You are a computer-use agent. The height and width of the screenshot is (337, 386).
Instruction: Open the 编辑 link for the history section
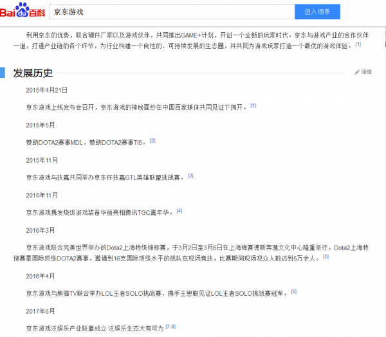click(x=366, y=72)
